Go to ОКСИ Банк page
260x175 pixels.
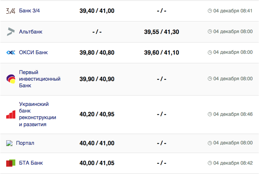[33, 53]
